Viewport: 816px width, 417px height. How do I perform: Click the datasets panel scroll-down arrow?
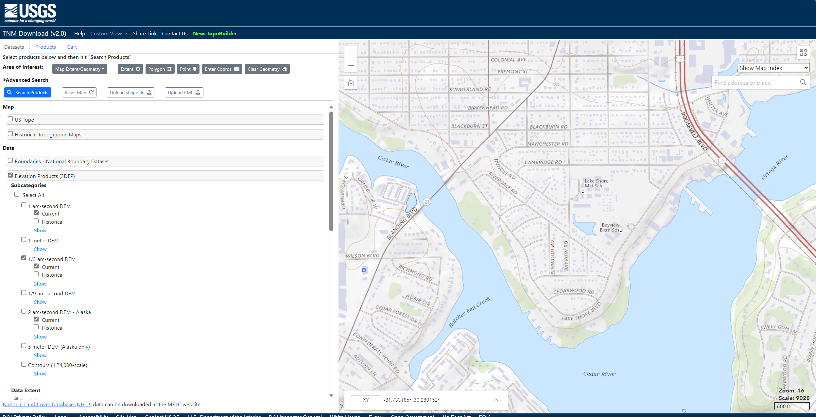click(x=331, y=395)
